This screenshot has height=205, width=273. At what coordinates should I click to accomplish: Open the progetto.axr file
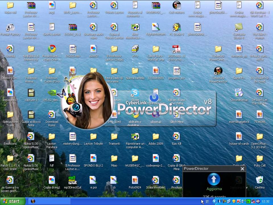pos(177,71)
